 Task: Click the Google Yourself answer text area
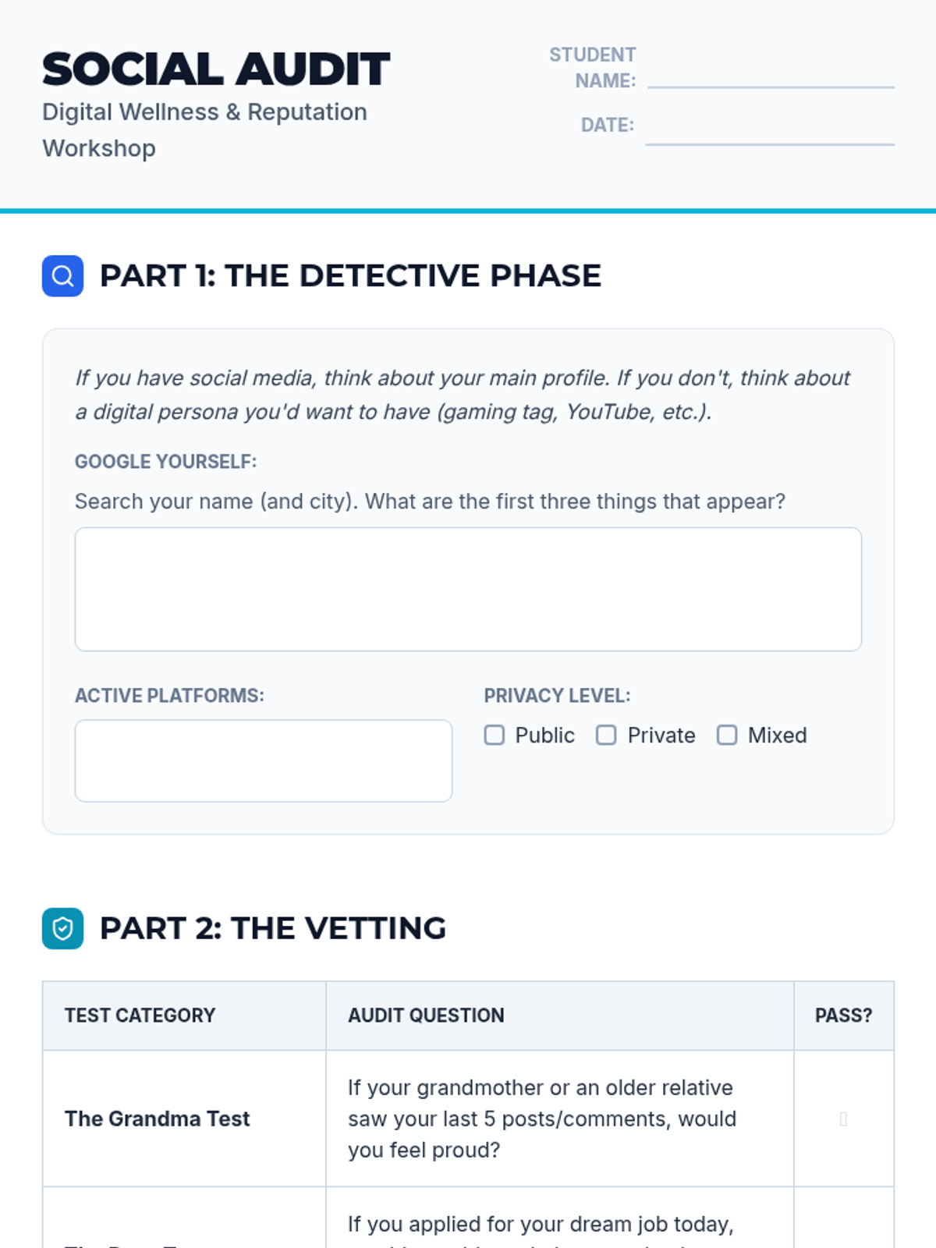coord(468,589)
